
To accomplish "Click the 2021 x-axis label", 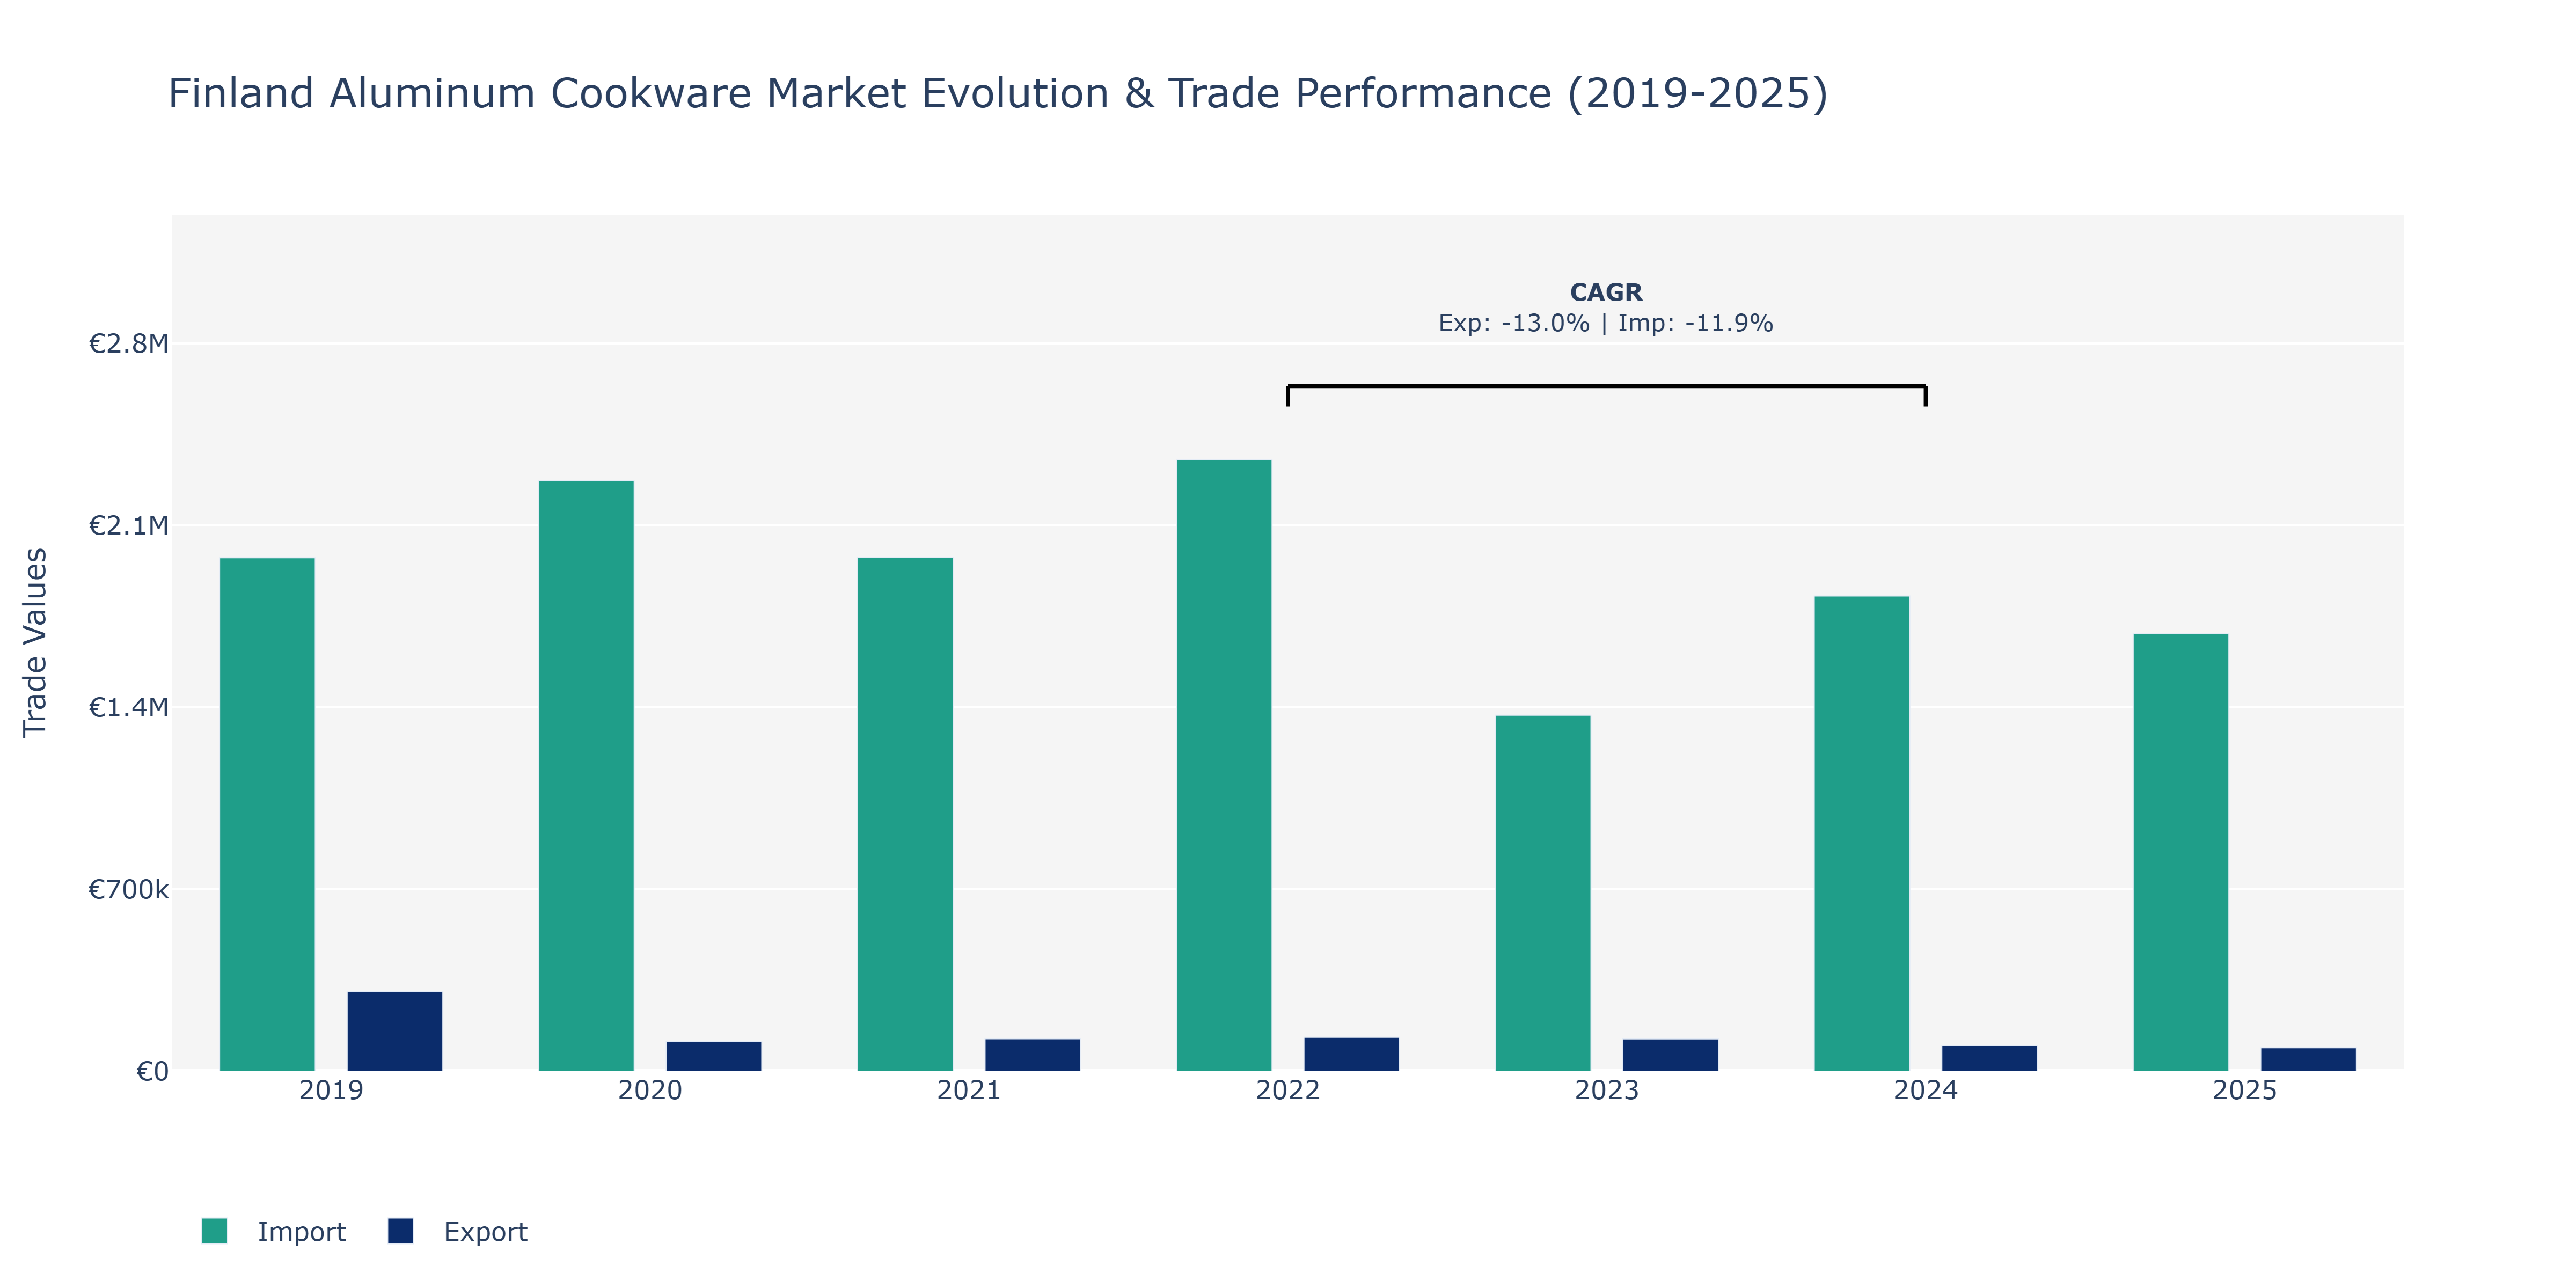I will pyautogui.click(x=969, y=1090).
